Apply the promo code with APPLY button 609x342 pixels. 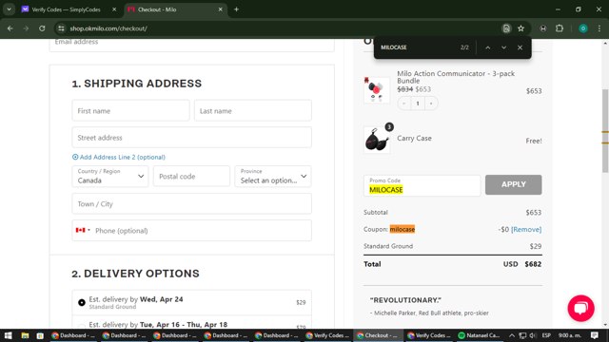513,184
